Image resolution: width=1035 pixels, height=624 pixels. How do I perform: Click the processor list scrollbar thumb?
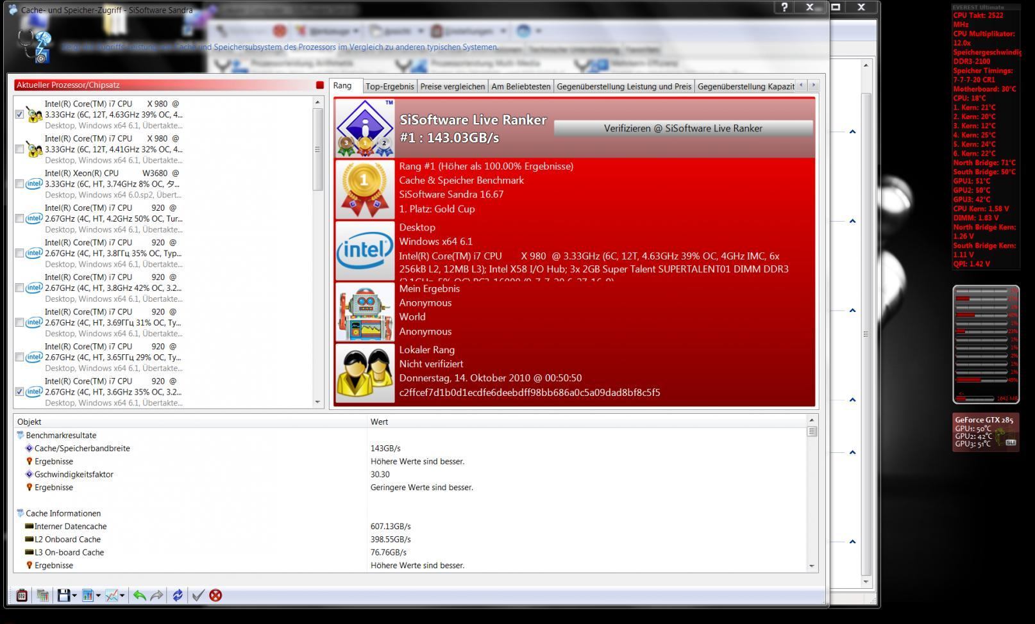pos(318,149)
